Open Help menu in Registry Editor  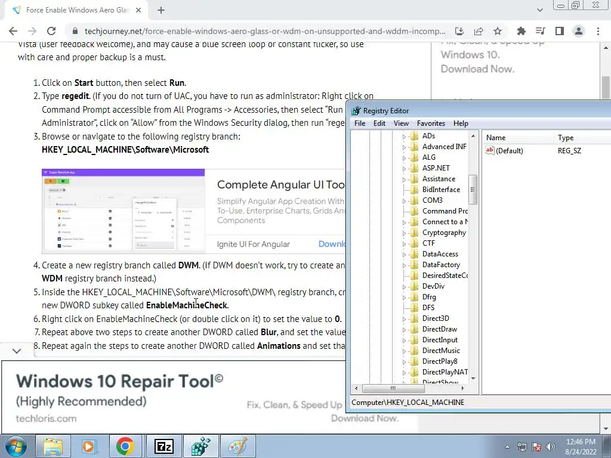461,123
